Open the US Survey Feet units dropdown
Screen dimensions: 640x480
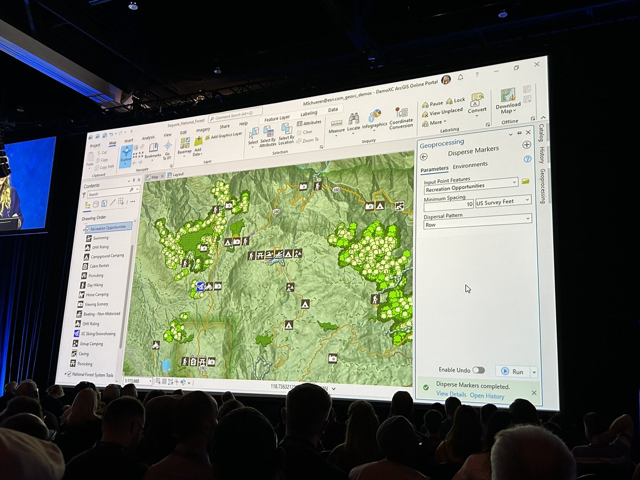click(x=527, y=201)
